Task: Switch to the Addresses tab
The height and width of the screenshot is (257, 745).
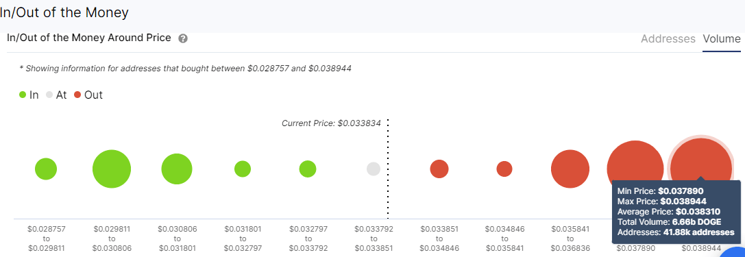Action: click(x=668, y=39)
